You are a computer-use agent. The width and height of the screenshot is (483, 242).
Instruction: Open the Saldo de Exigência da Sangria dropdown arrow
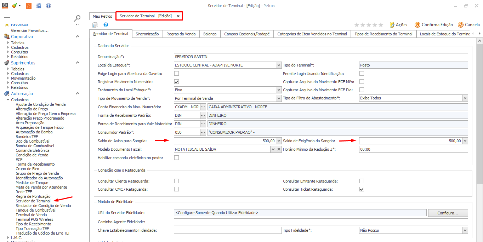465,141
